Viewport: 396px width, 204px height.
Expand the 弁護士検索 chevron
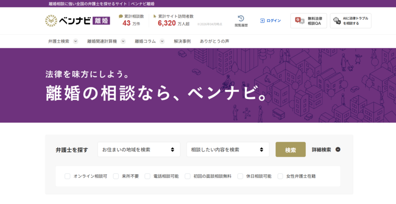tap(76, 41)
